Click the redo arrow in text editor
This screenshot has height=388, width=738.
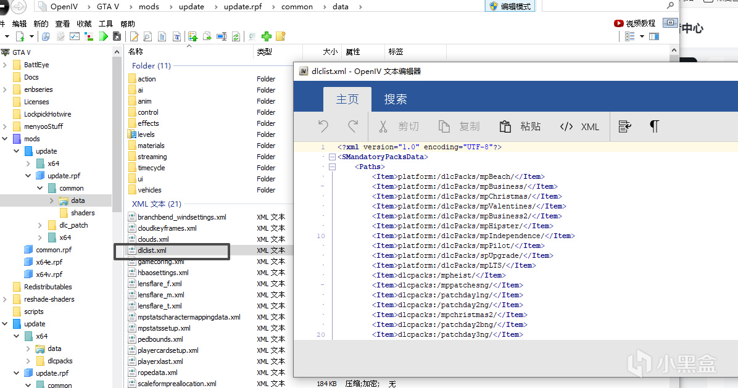(353, 126)
